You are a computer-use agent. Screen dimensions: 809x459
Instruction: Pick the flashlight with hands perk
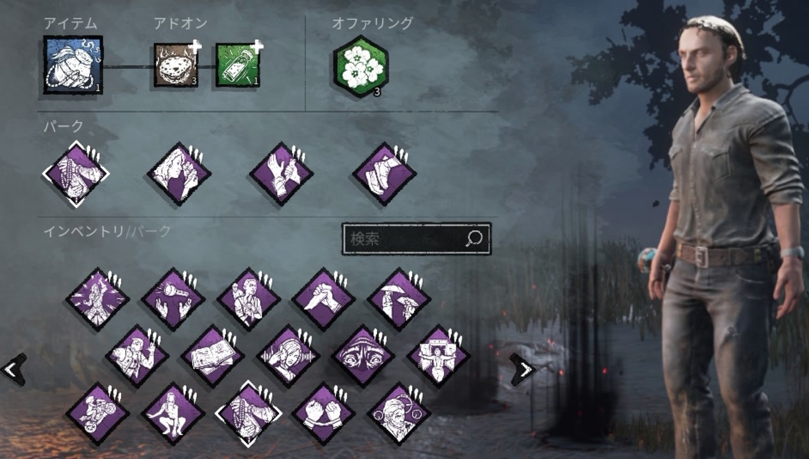[x=173, y=298]
